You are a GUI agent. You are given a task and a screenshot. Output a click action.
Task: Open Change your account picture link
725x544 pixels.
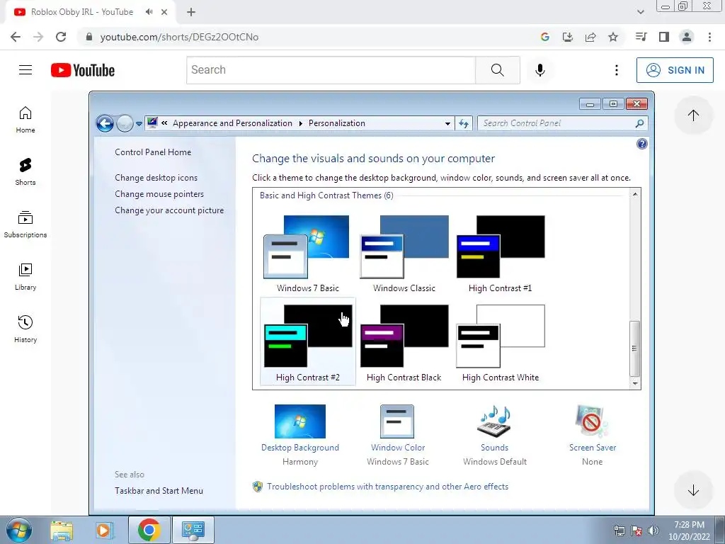[x=169, y=210]
